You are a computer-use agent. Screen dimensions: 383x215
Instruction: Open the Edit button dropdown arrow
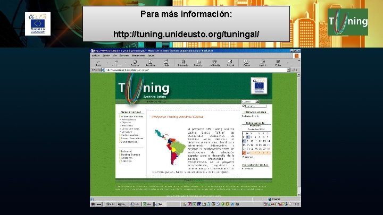click(287, 63)
